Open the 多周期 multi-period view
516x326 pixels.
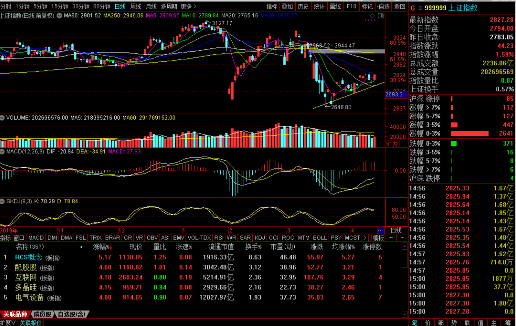pyautogui.click(x=169, y=6)
